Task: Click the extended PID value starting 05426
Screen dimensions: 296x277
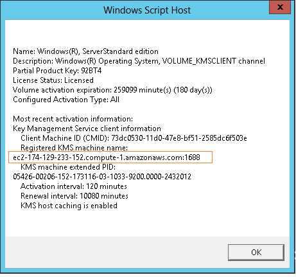Action: tap(102, 177)
